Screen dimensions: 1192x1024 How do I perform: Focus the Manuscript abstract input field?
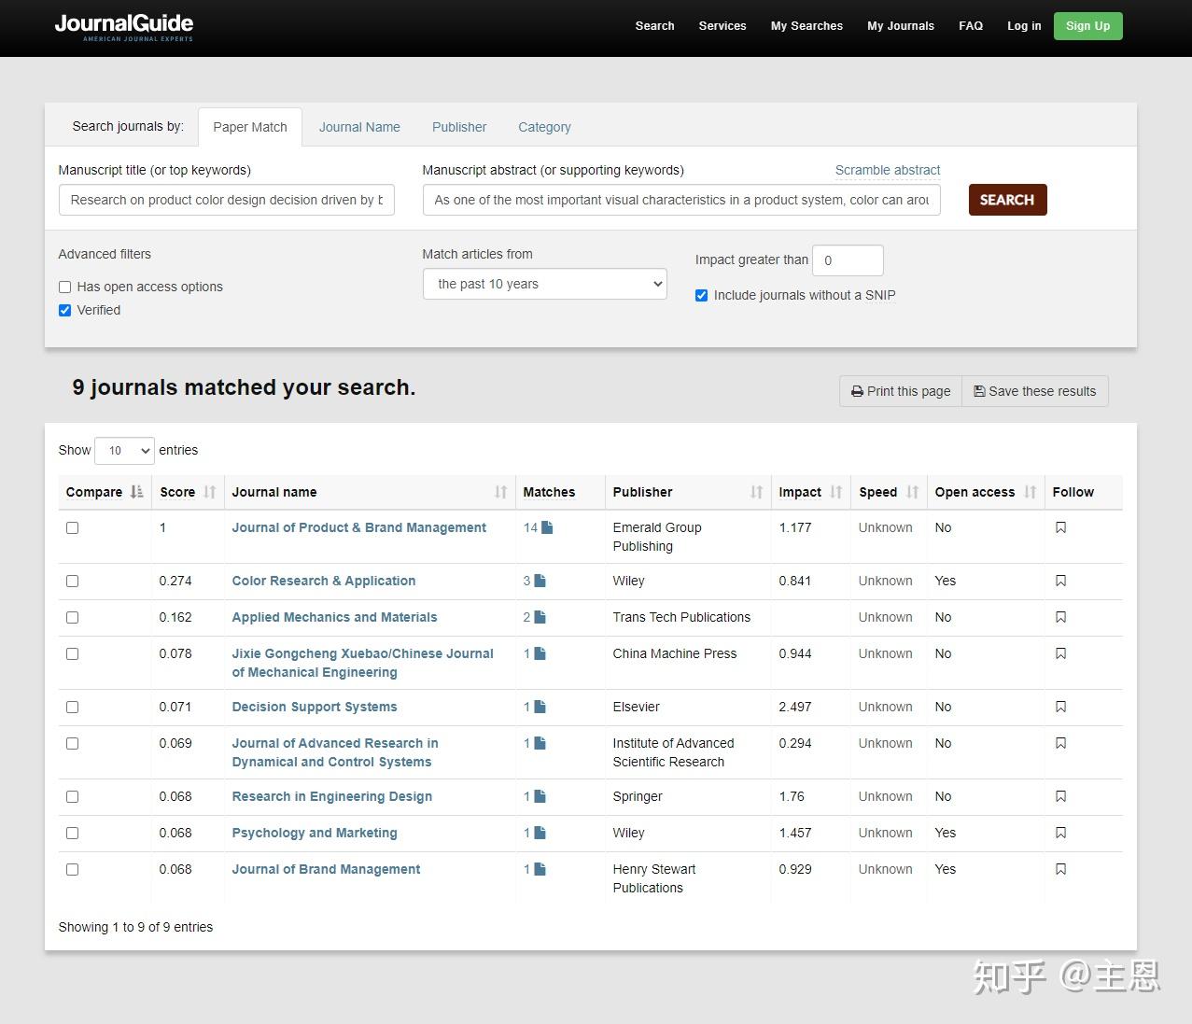(x=681, y=200)
